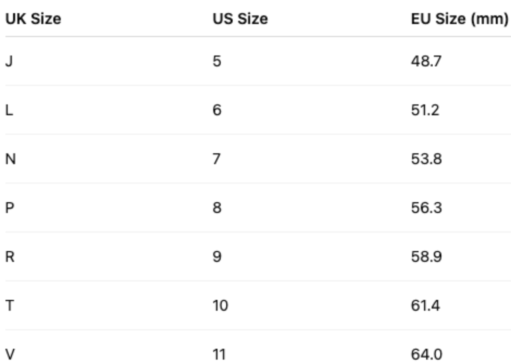The width and height of the screenshot is (511, 364).
Task: Click US size 9 value
Action: click(x=217, y=256)
